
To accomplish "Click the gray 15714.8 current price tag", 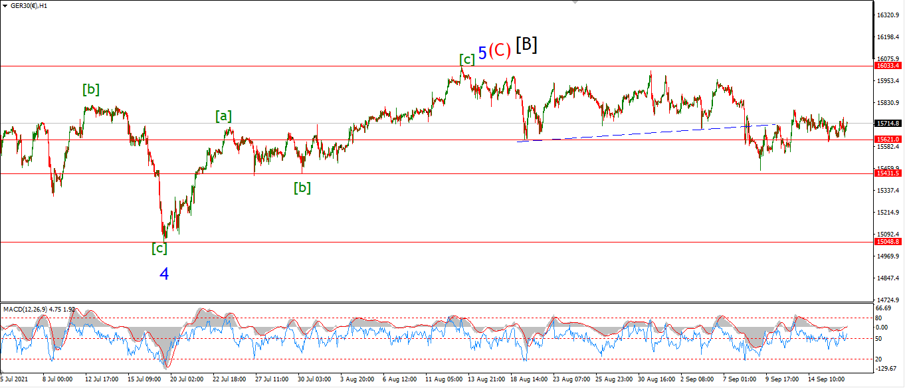I will (x=888, y=124).
